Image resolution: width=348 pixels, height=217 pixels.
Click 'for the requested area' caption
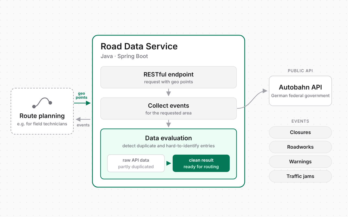click(x=169, y=113)
